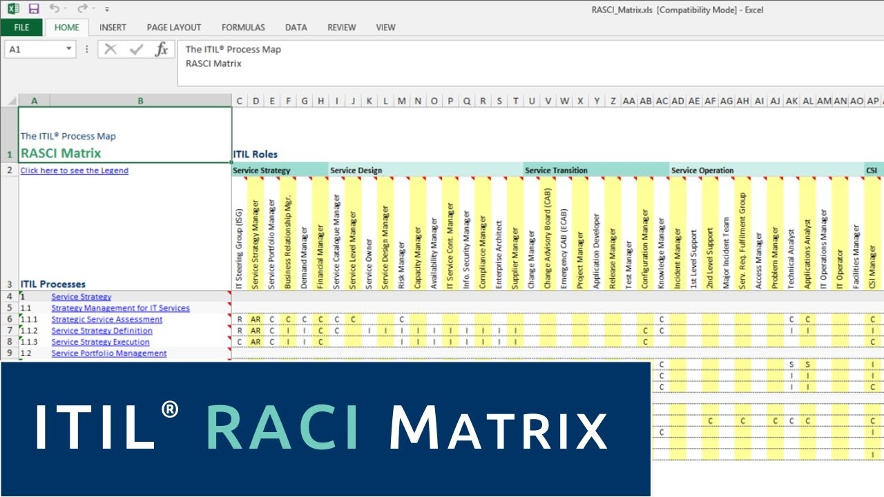884x497 pixels.
Task: Click the Undo arrow in title bar
Action: pyautogui.click(x=54, y=9)
